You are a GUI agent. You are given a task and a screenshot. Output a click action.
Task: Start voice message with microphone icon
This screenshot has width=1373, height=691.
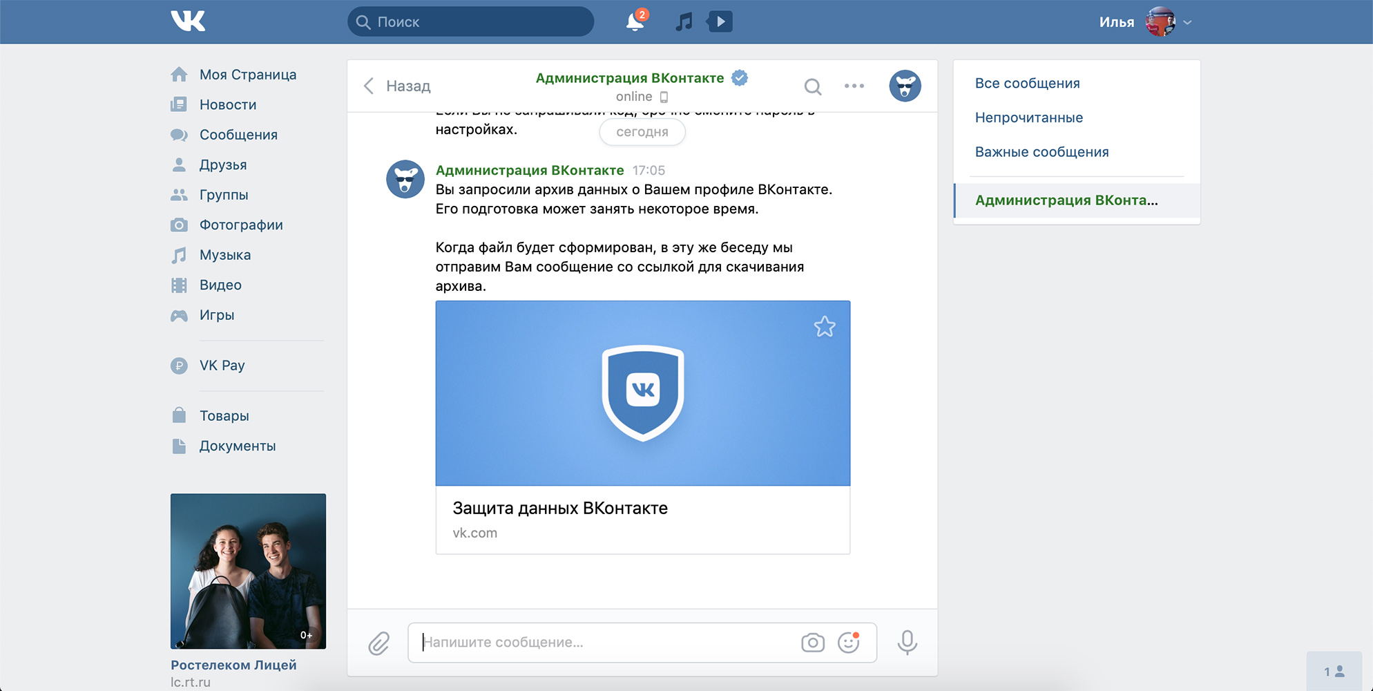click(x=907, y=643)
